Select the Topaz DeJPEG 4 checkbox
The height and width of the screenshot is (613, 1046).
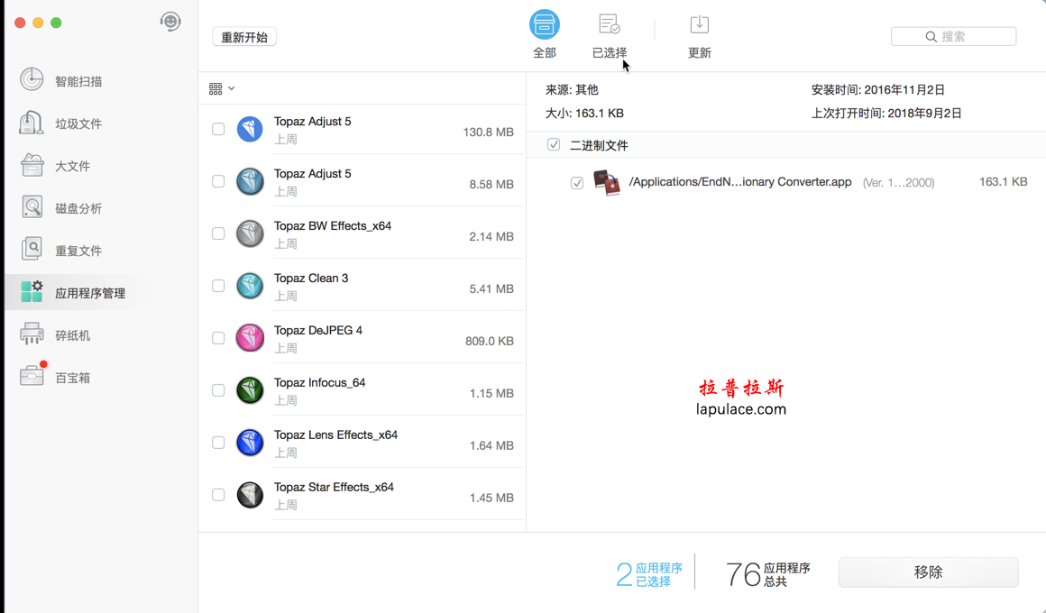(x=217, y=338)
